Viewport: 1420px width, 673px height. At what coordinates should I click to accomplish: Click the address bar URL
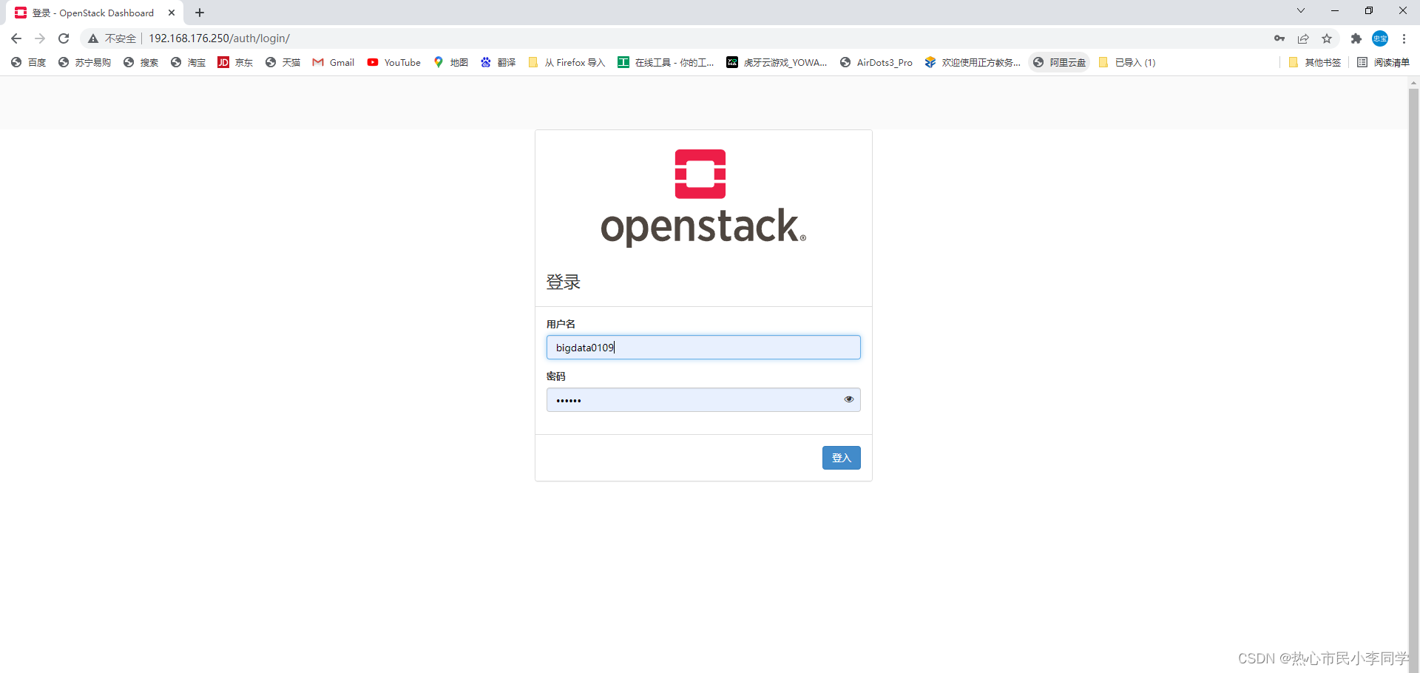click(220, 38)
